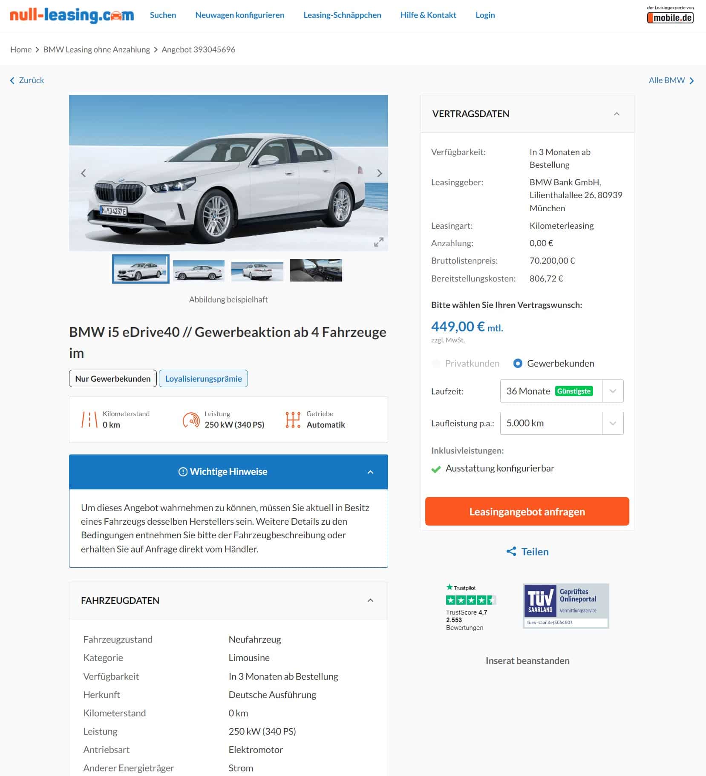Select the Privatkunden radio option

[436, 363]
